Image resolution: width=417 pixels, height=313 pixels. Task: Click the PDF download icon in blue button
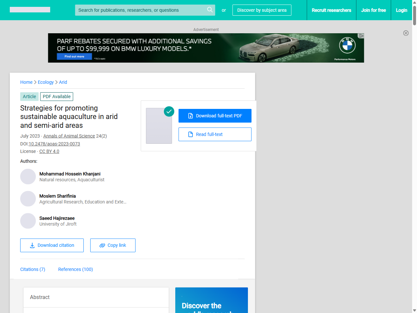point(190,115)
